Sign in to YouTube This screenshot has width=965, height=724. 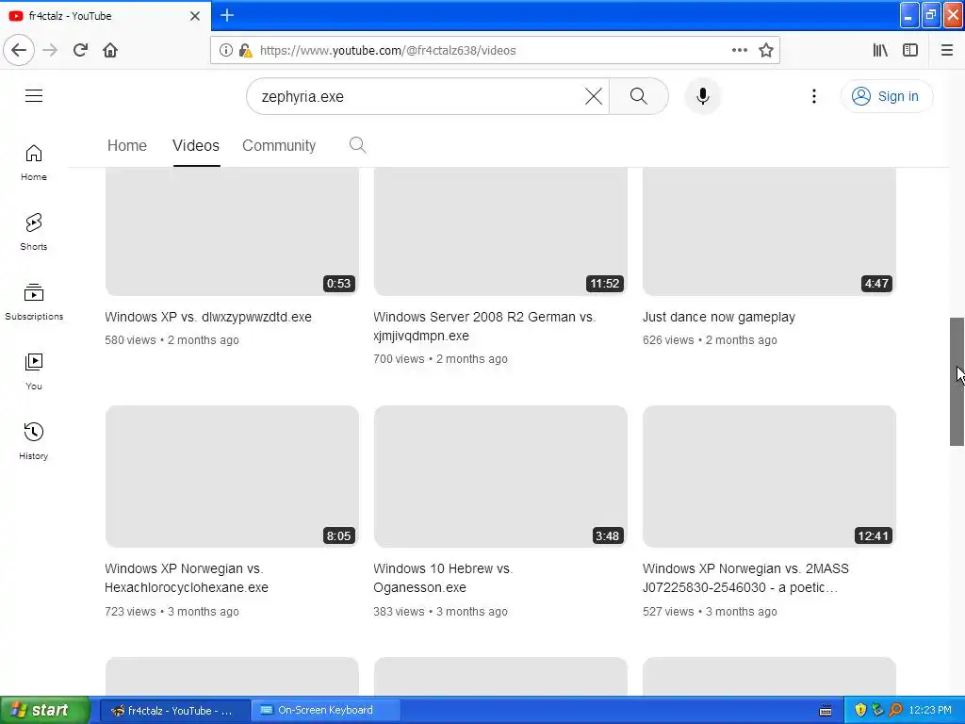coord(886,96)
